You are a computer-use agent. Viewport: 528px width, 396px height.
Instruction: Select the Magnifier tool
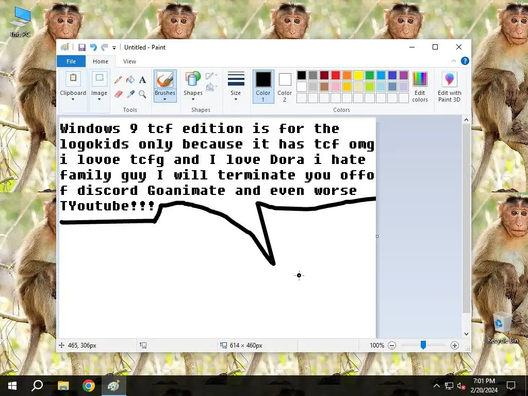(142, 94)
